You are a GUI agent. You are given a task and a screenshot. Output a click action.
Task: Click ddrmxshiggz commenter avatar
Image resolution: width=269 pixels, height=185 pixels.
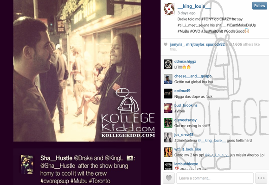pyautogui.click(x=168, y=64)
